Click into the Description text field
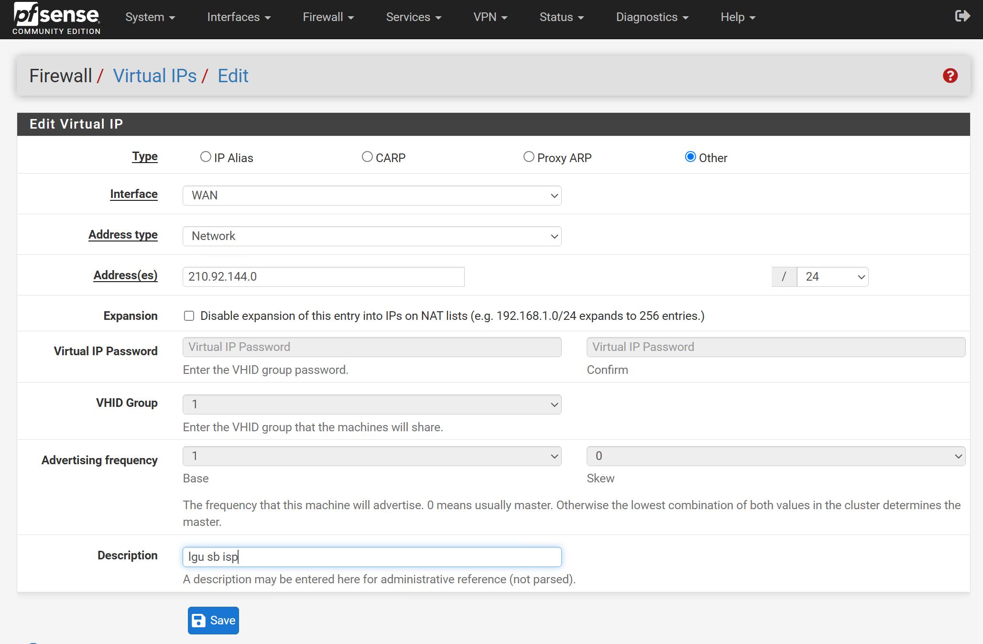Image resolution: width=983 pixels, height=644 pixels. click(x=371, y=557)
